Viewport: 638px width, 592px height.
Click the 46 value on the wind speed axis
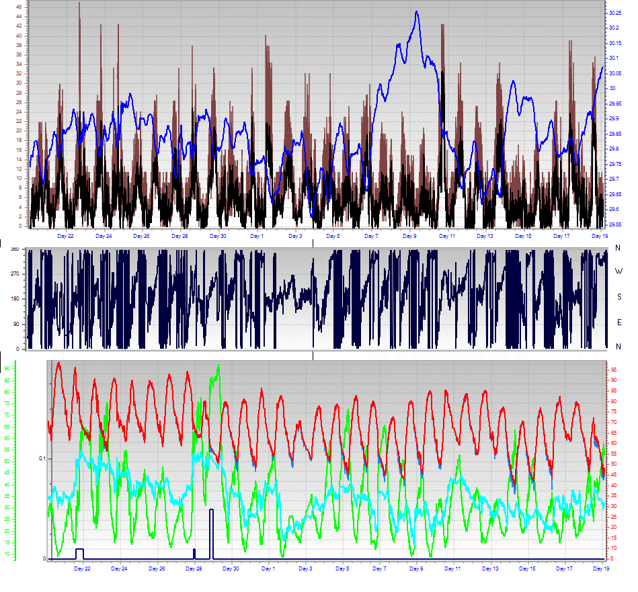pos(19,7)
